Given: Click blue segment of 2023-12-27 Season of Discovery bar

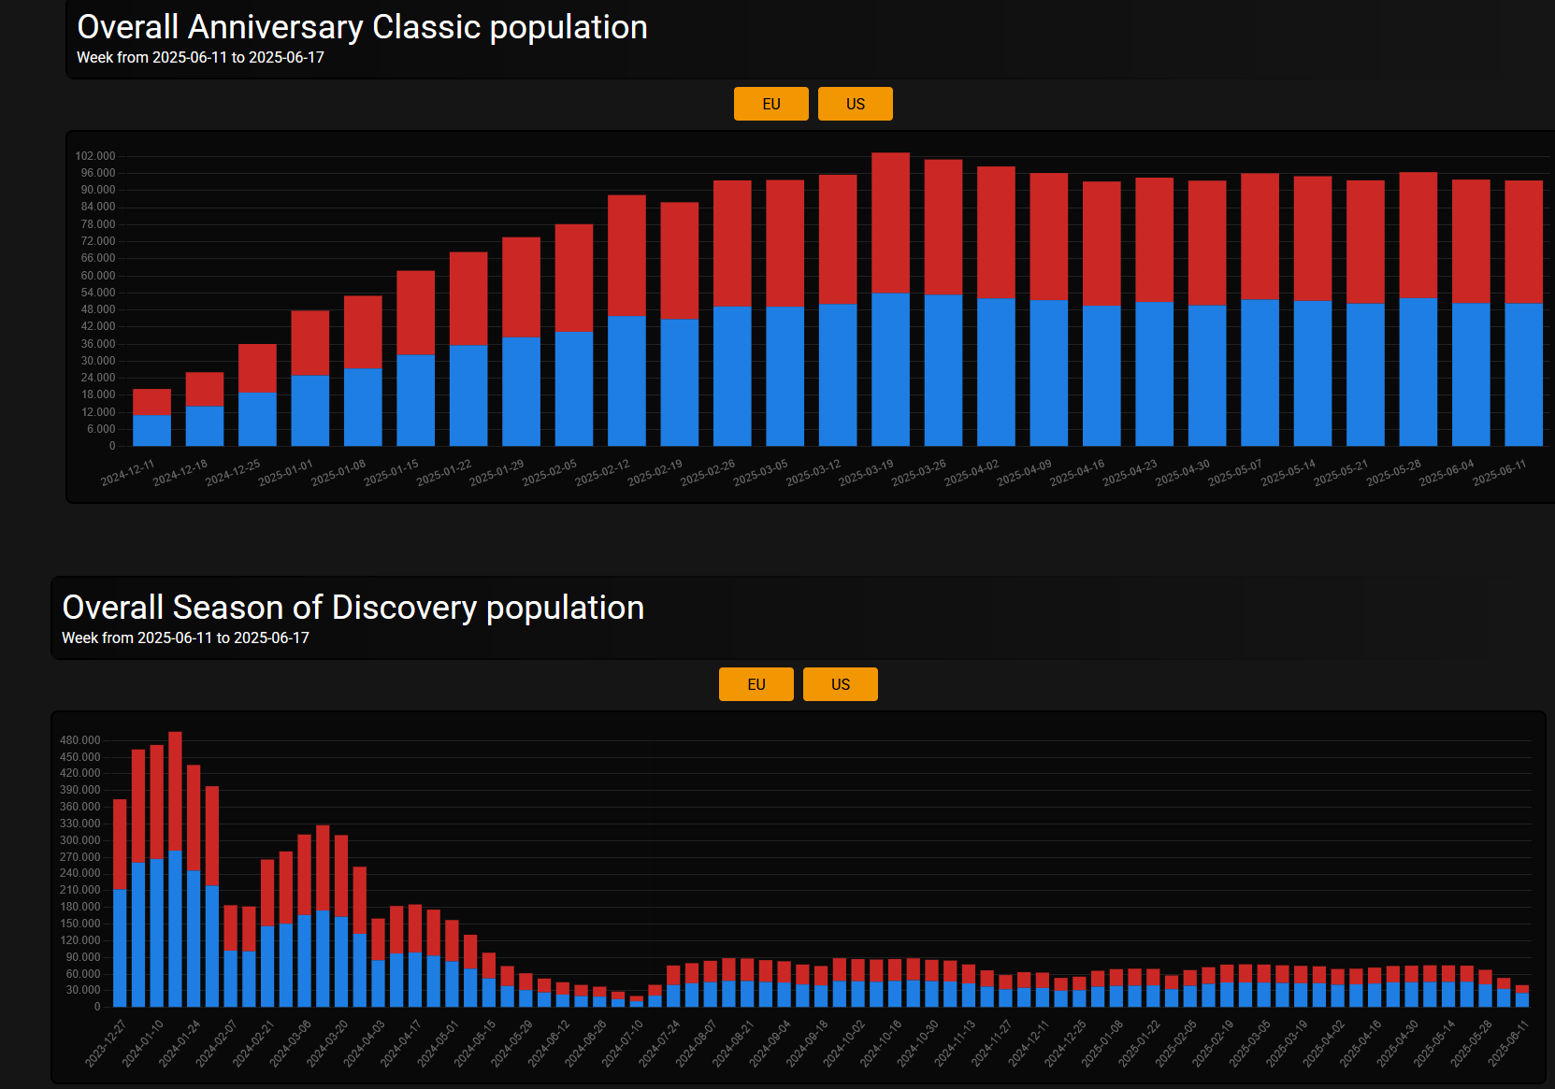Looking at the screenshot, I should pos(120,948).
